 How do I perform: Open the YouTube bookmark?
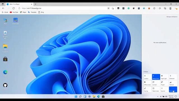14,12
